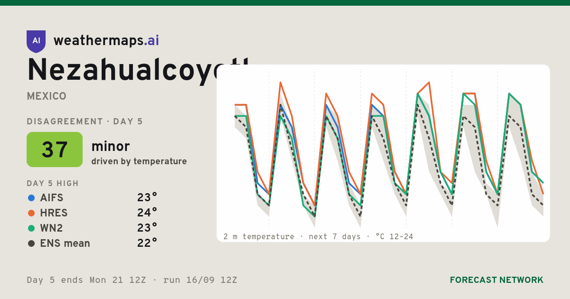This screenshot has width=570, height=299.
Task: Click the chart caption 2 m temperature
Action: (x=259, y=236)
